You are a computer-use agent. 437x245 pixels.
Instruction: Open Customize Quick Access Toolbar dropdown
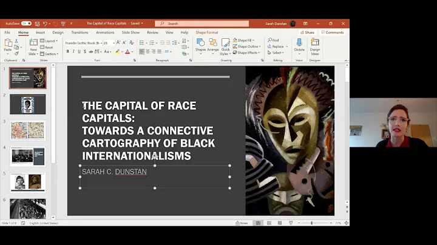[x=72, y=24]
